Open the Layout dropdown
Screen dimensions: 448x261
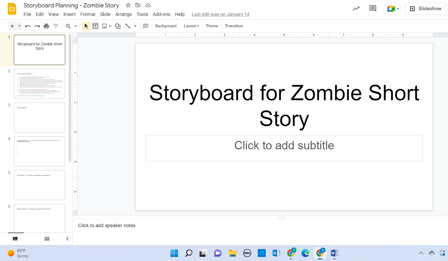[x=191, y=26]
